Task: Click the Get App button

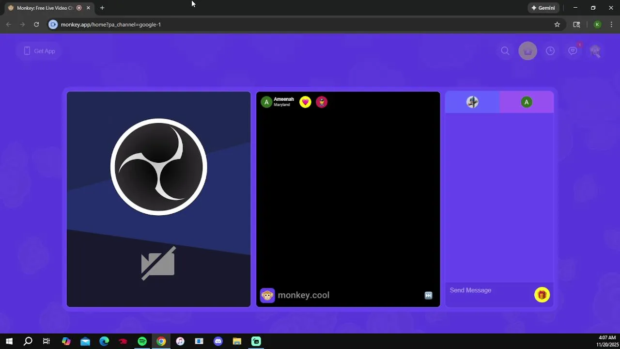Action: [x=40, y=51]
